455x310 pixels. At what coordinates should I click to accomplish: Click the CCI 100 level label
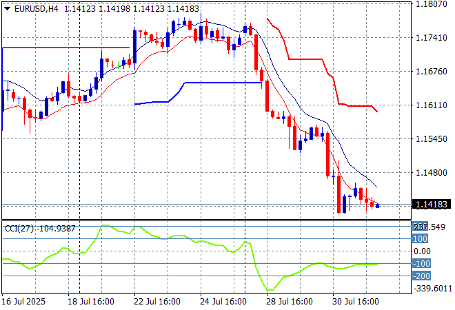[x=420, y=238]
